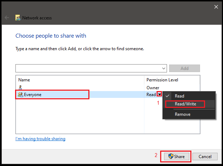The width and height of the screenshot is (223, 166).
Task: Click the Name column header
Action: 24,80
